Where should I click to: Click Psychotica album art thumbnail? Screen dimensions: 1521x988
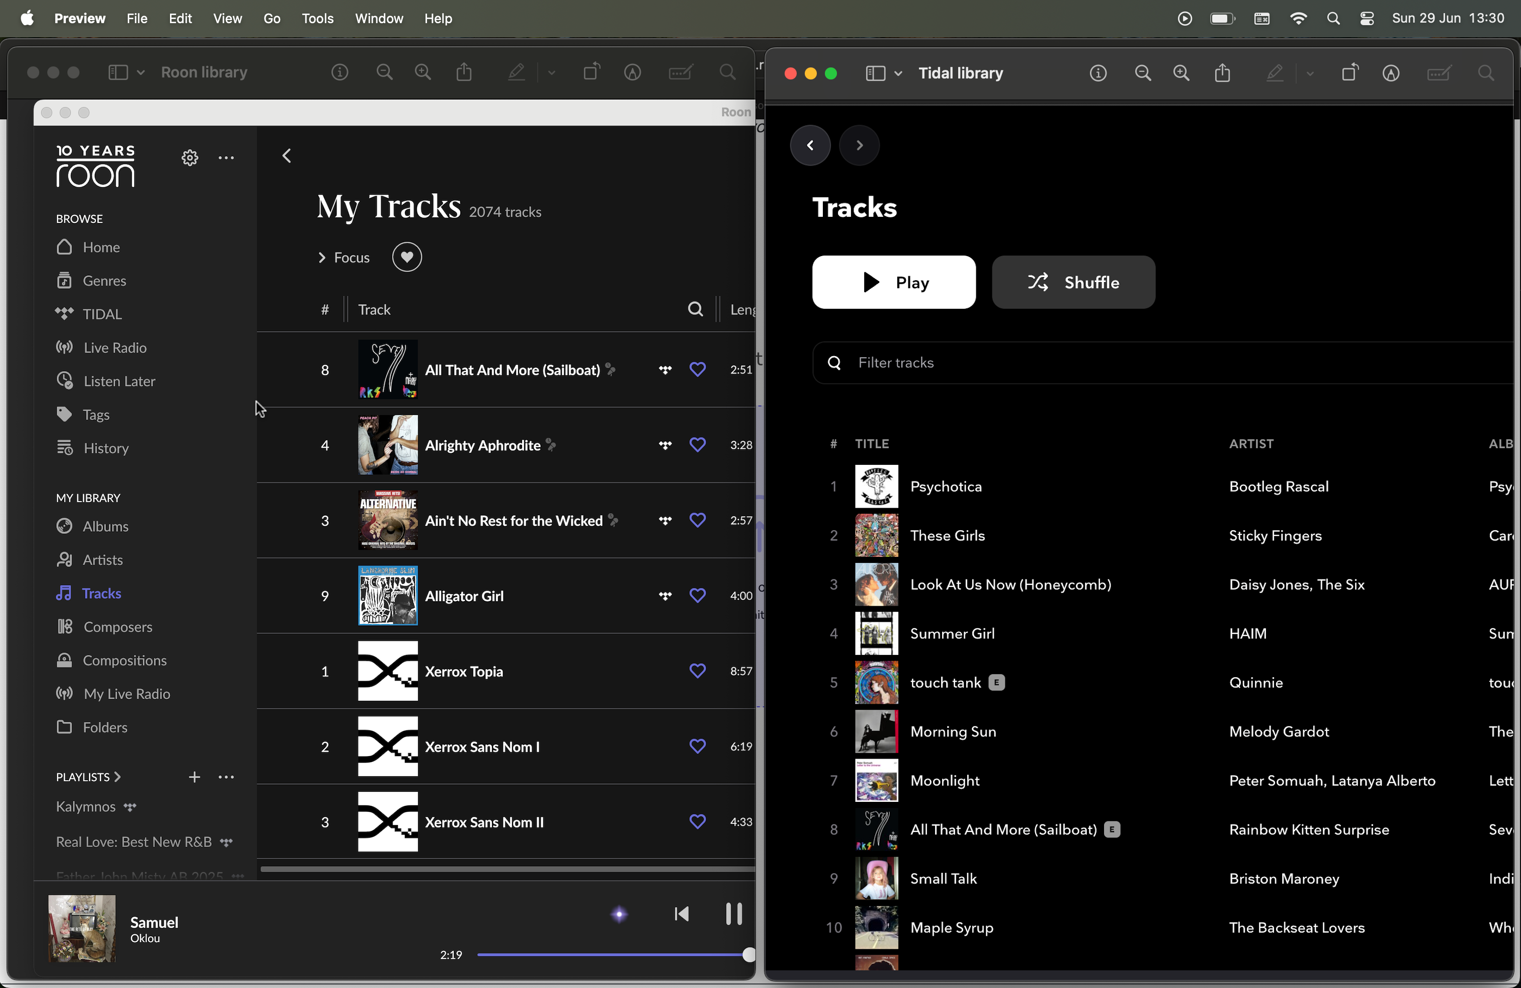point(876,486)
